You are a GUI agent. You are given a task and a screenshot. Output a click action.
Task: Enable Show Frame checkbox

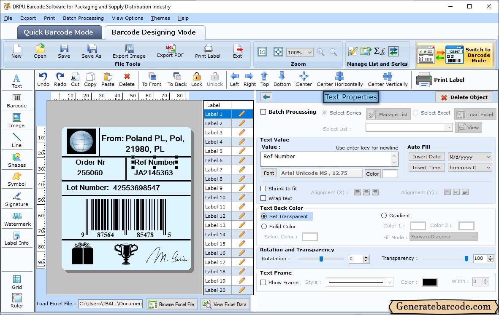263,282
